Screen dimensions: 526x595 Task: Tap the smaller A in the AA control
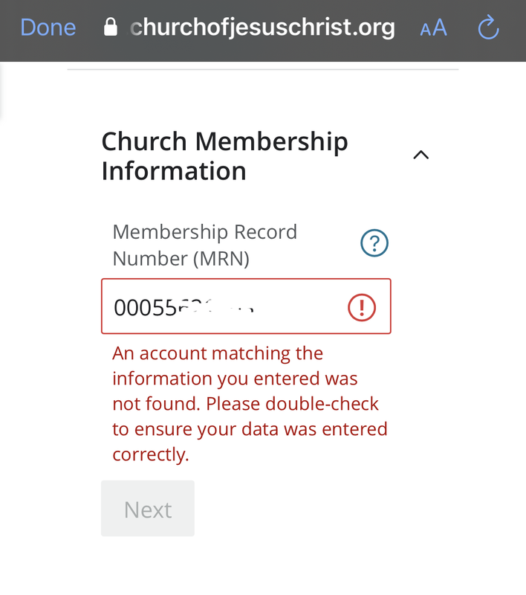tap(425, 30)
